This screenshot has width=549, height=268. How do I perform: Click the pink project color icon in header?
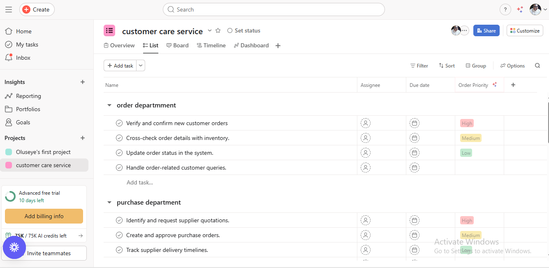coord(109,30)
